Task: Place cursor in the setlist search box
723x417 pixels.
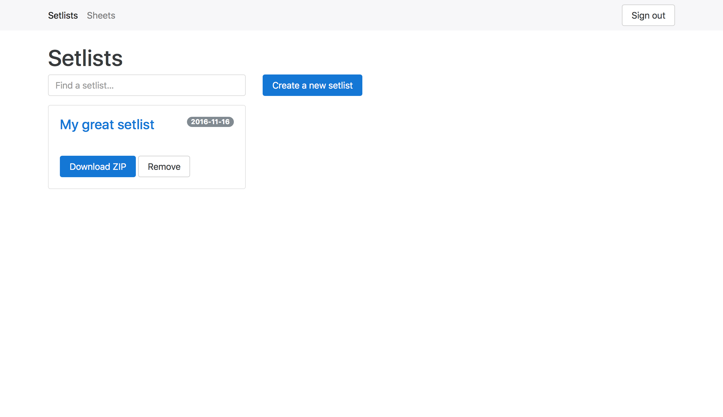Action: click(147, 85)
